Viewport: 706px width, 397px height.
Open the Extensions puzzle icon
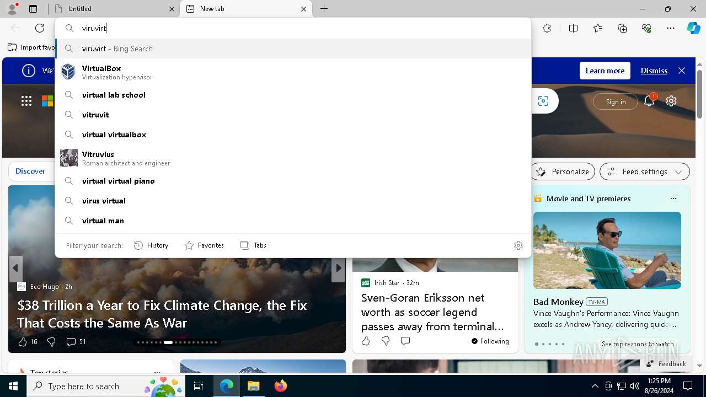pos(547,28)
